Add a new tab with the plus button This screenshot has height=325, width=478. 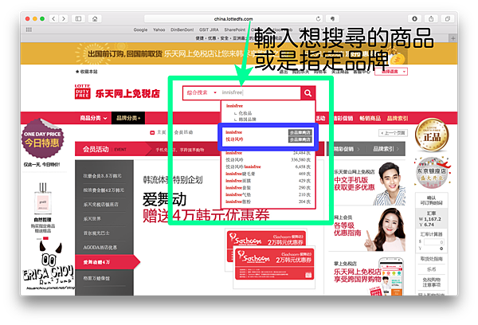point(453,38)
